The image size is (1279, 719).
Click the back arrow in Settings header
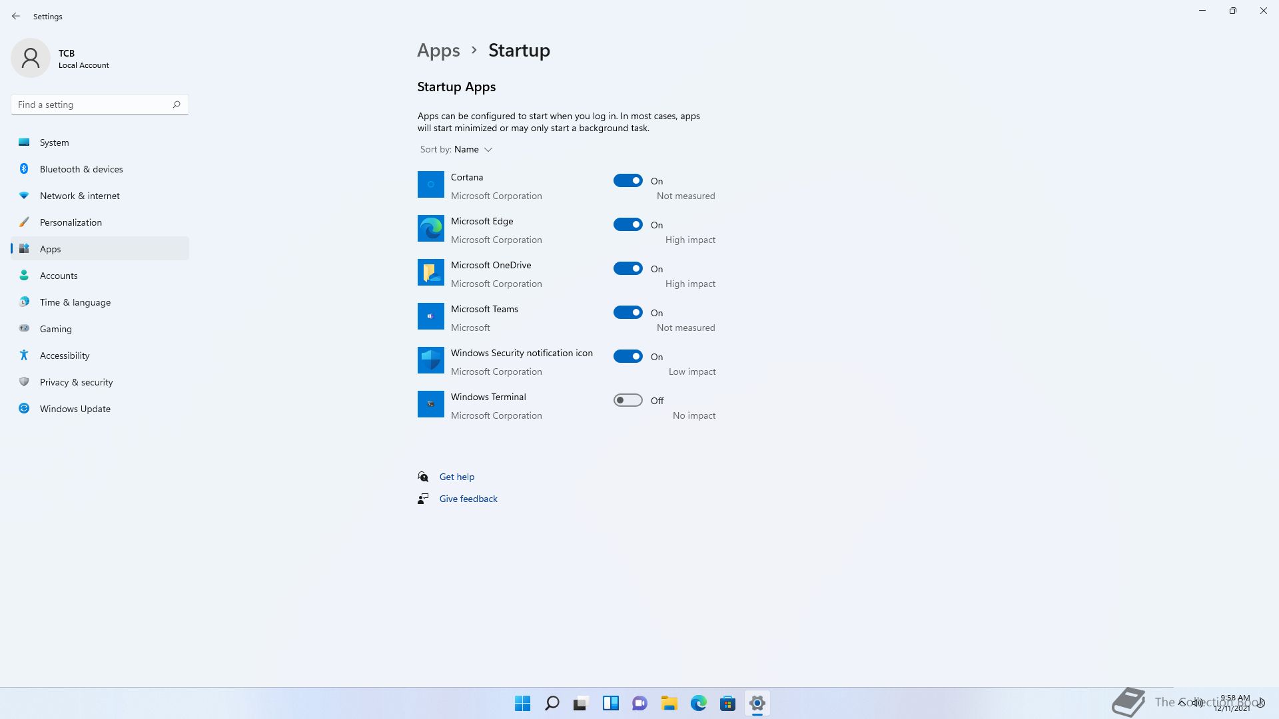point(16,16)
